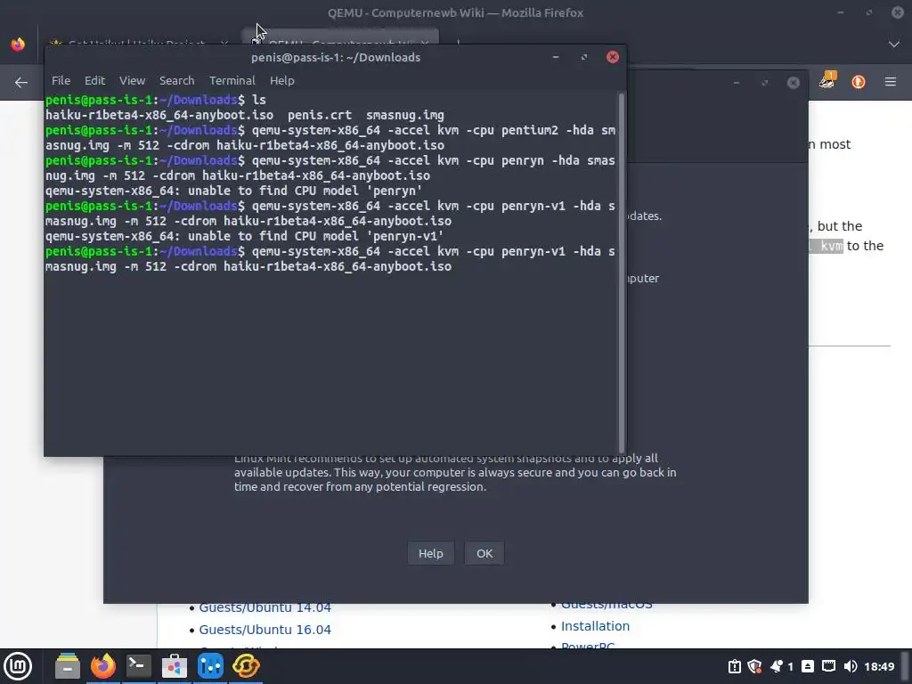Open the blue dotted app in taskbar
This screenshot has width=912, height=684.
(210, 666)
